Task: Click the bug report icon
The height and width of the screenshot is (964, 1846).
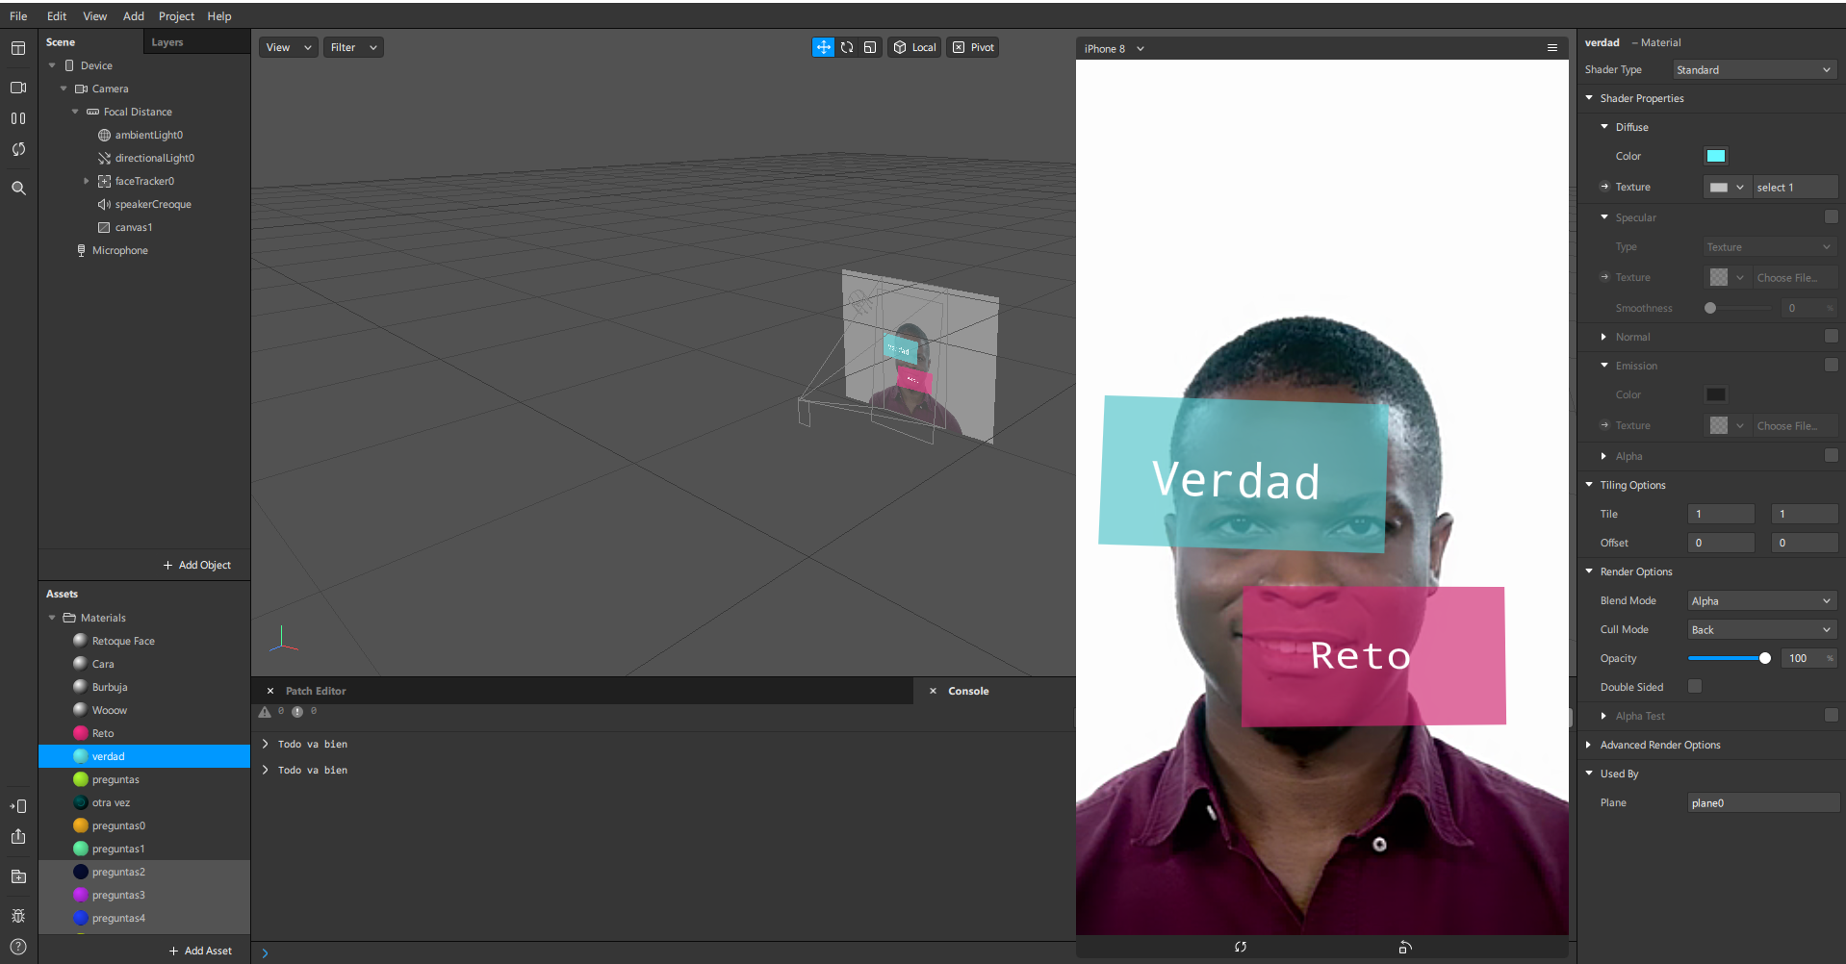Action: pos(18,916)
